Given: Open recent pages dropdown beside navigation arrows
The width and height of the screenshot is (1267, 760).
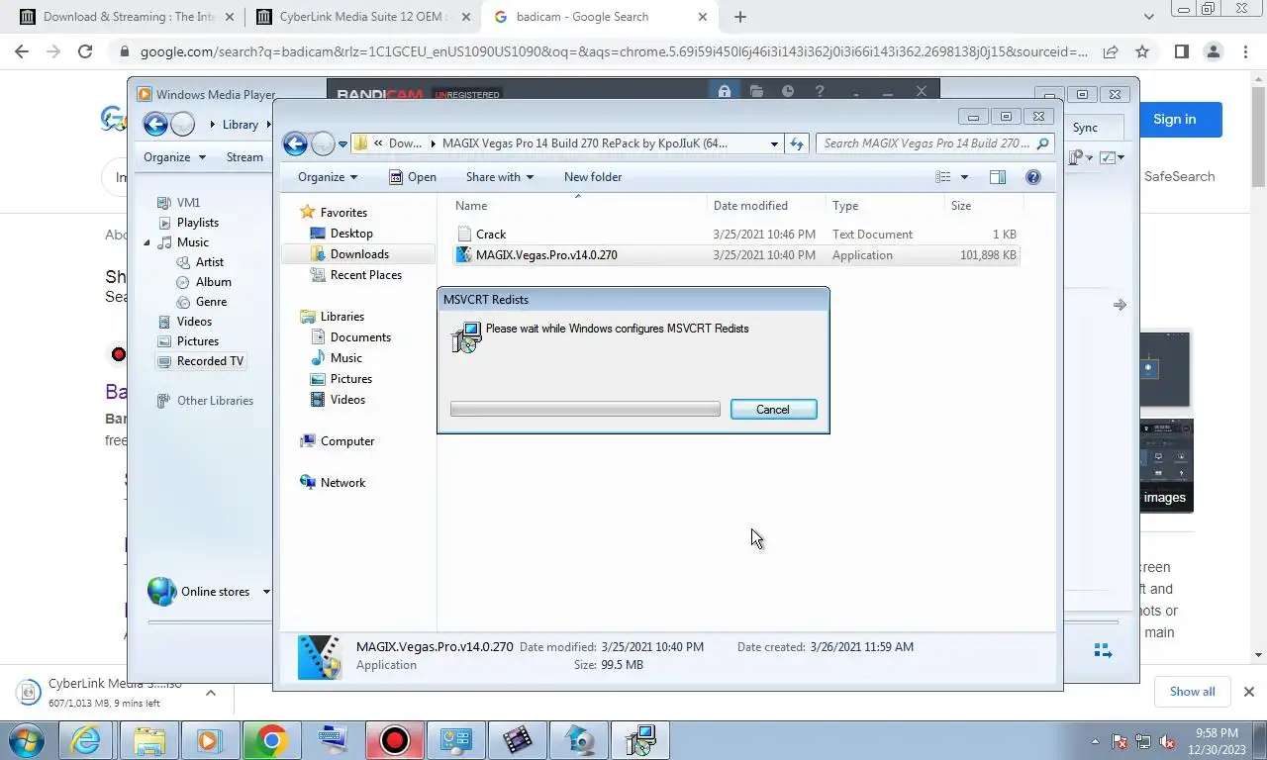Looking at the screenshot, I should point(342,144).
